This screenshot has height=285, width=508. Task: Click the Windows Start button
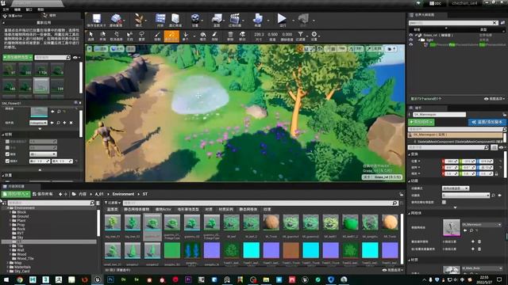click(x=6, y=279)
